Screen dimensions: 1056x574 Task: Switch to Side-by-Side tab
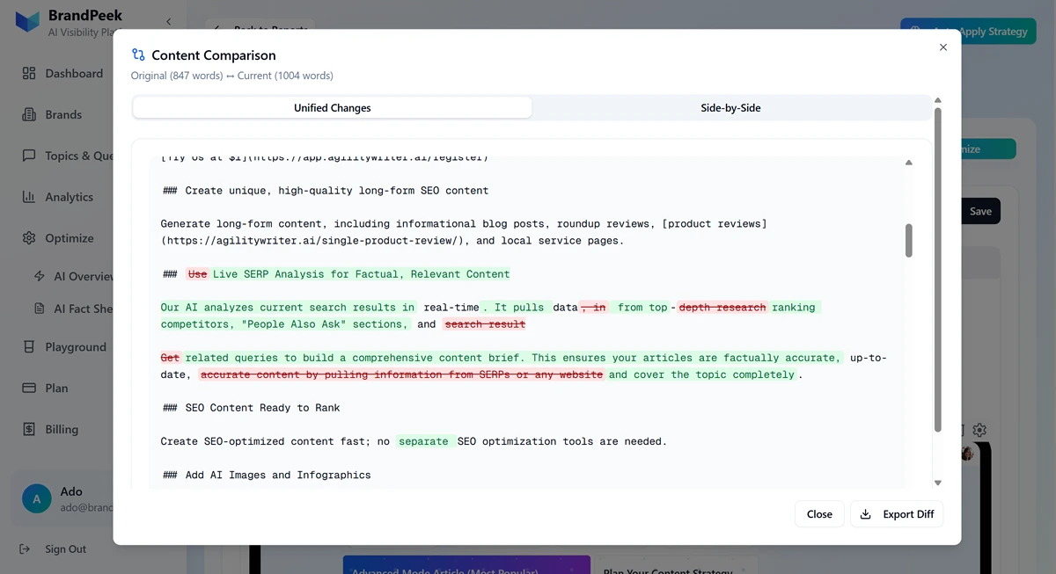coord(730,107)
